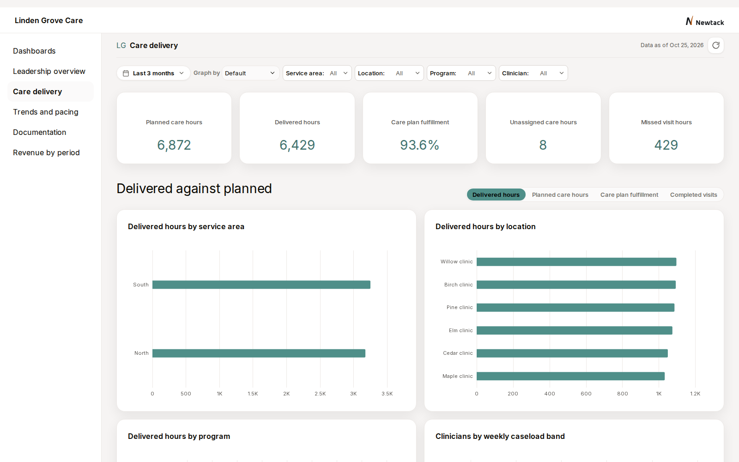This screenshot has height=462, width=739.
Task: Click 'Clinicians by weekly caseload band' title
Action: (x=500, y=436)
